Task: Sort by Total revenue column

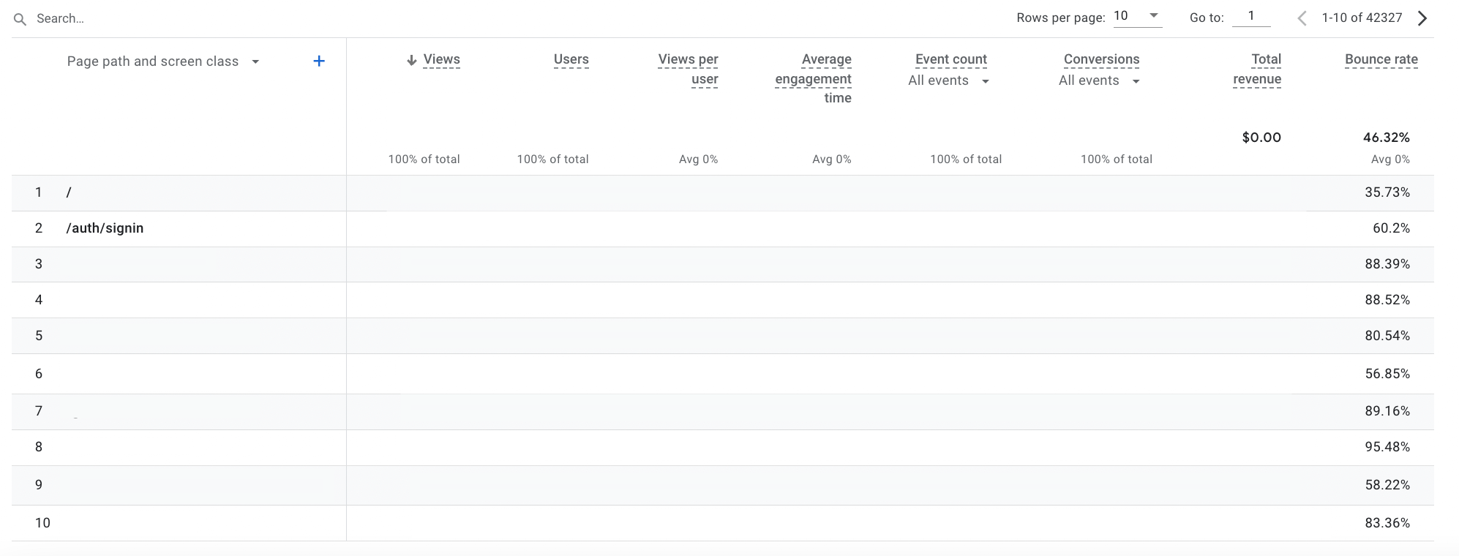Action: click(1257, 69)
